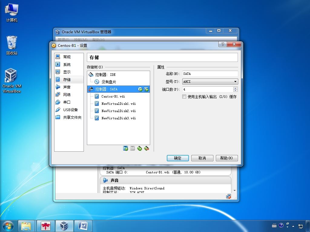
Task: Select the Centos-B1.vdi disk
Action: point(113,96)
